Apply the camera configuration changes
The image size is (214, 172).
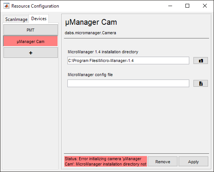click(193, 161)
